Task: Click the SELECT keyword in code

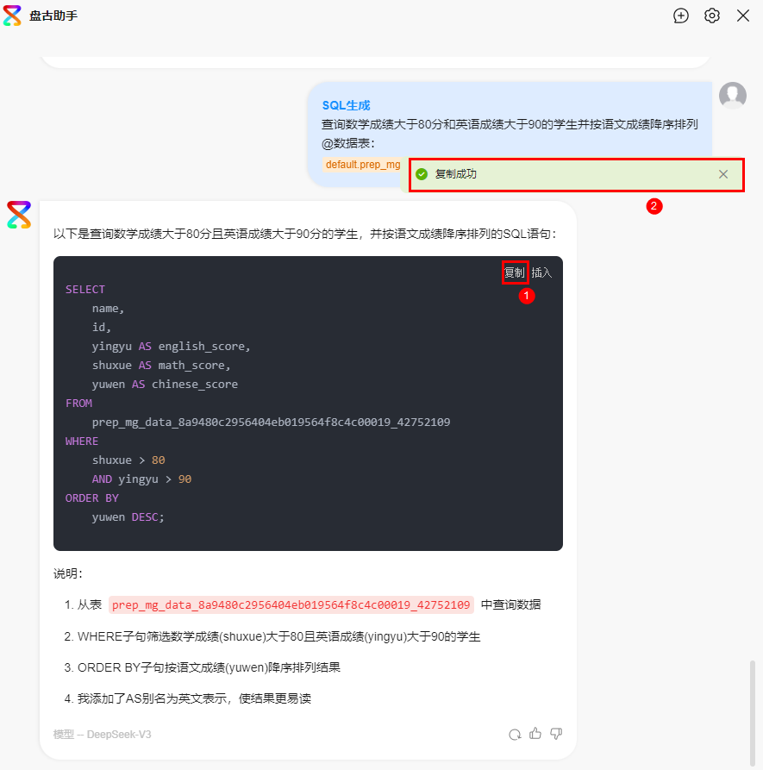Action: pyautogui.click(x=85, y=290)
